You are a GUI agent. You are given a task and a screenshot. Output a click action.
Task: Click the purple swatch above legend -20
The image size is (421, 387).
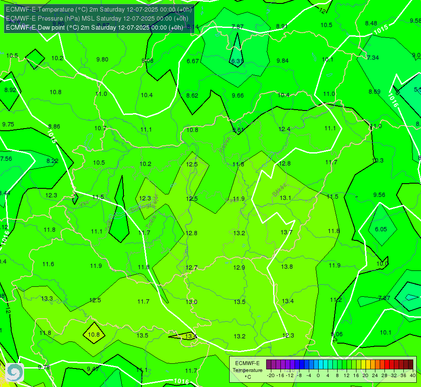269,365
